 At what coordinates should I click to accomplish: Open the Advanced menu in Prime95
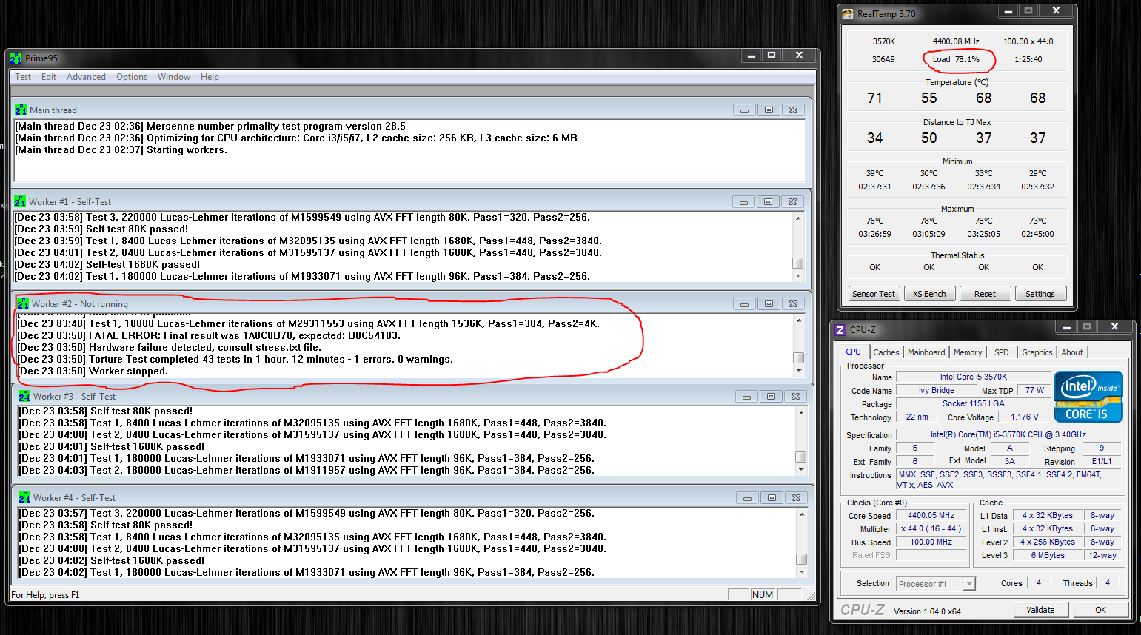click(x=86, y=77)
